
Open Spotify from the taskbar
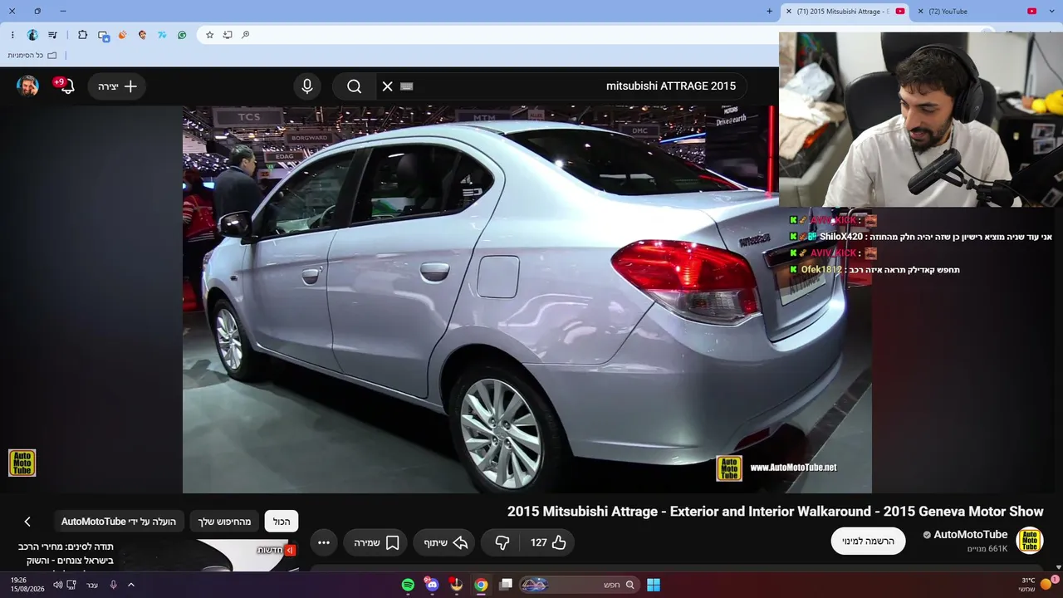[x=408, y=585]
